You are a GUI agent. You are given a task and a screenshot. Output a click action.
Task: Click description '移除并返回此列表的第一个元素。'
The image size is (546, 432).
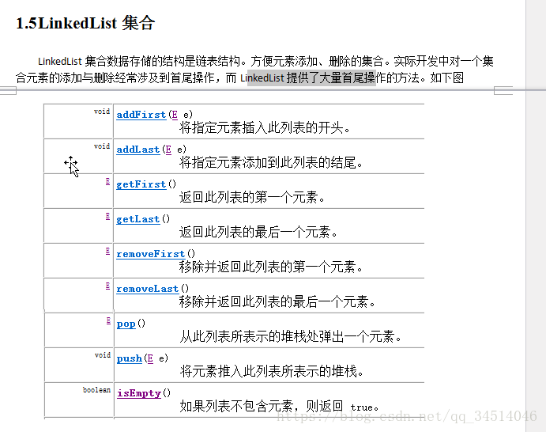(x=271, y=267)
